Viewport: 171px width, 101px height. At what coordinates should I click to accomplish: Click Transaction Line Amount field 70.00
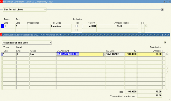click(x=149, y=96)
